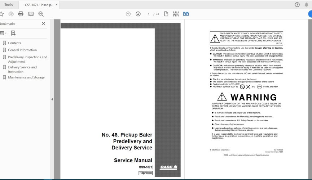Open the Help question mark icon
312x180 pixels.
(297, 5)
